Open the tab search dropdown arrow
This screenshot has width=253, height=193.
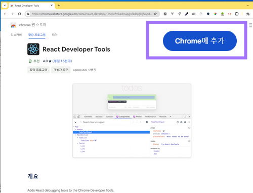click(5, 6)
